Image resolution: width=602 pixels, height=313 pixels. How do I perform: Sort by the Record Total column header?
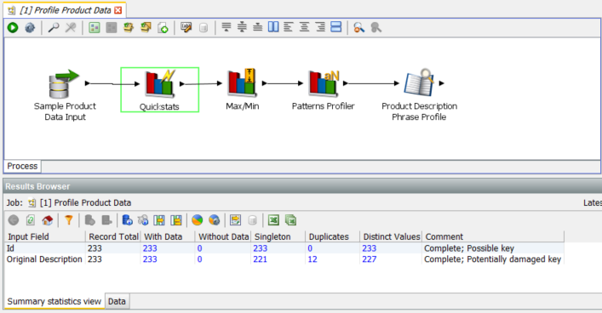(x=113, y=236)
